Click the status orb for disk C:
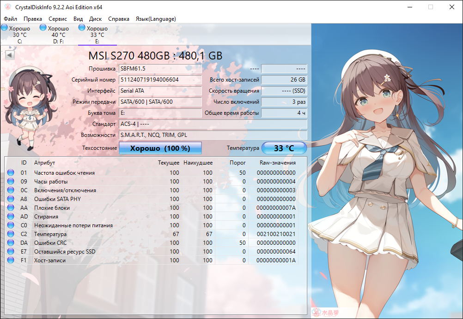Screen dimensions: 463x319 click(x=5, y=28)
